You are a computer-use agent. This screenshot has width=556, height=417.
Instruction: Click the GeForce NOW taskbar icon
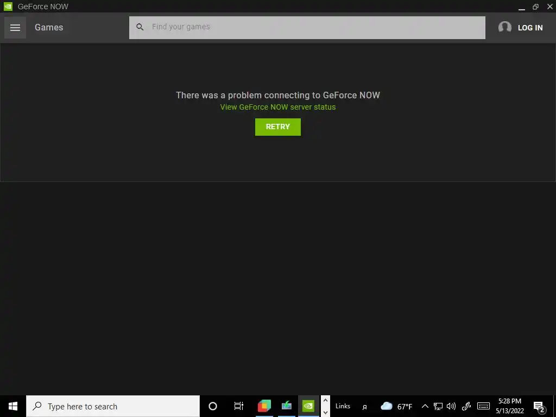click(308, 406)
